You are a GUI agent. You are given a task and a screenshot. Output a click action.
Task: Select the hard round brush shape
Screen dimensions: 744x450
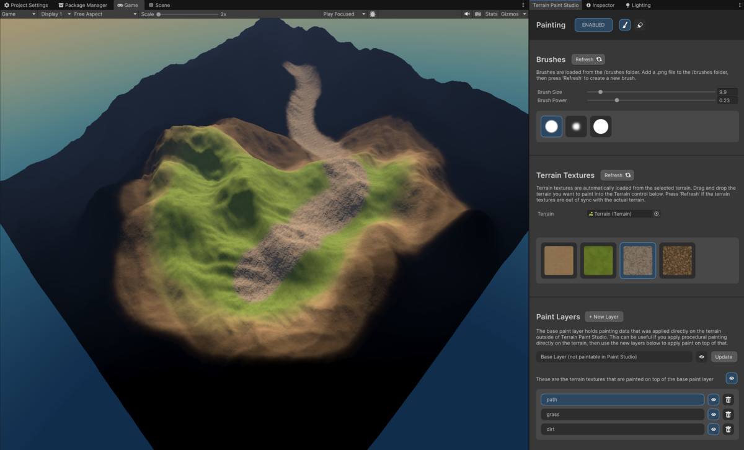(x=551, y=126)
